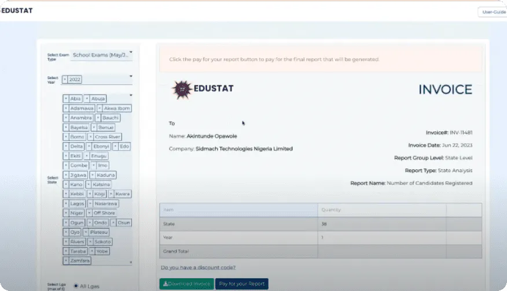Remove the Rivers state tag
The width and height of the screenshot is (507, 291).
click(x=66, y=242)
